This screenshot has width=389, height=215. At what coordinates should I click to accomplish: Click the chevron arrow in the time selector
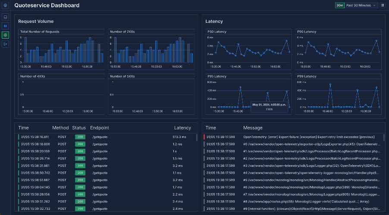(374, 5)
